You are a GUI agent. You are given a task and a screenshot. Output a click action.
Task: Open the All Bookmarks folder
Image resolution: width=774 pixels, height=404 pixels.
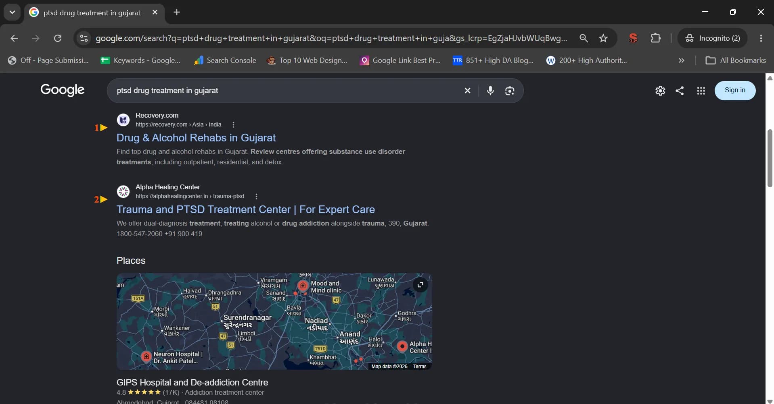[735, 60]
